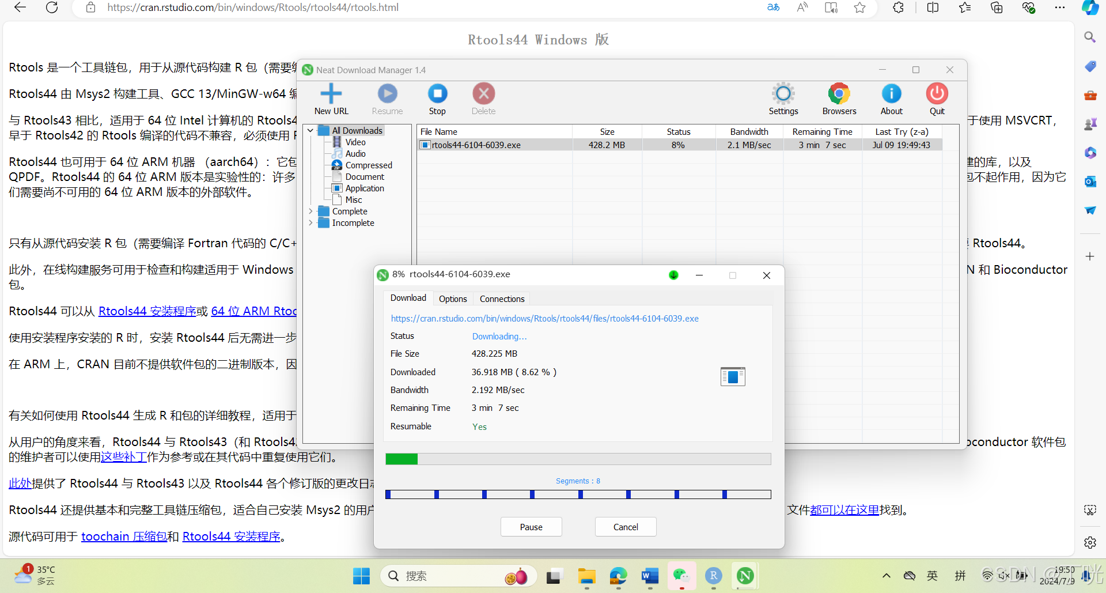Screen dimensions: 1106x593
Task: Select the Video category
Action: tap(355, 142)
